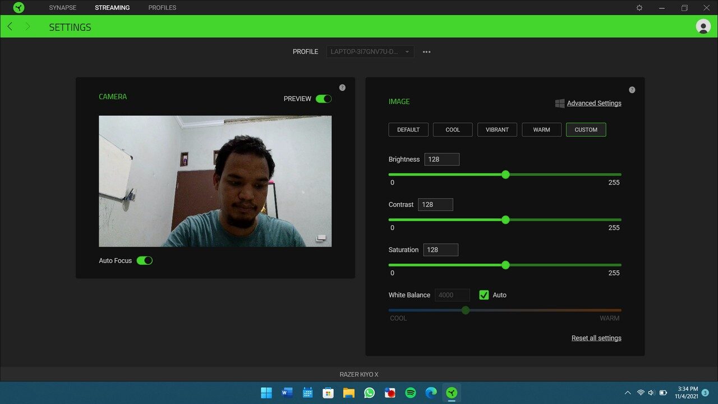
Task: Open Synapse home via the Razer logo
Action: pyautogui.click(x=17, y=7)
